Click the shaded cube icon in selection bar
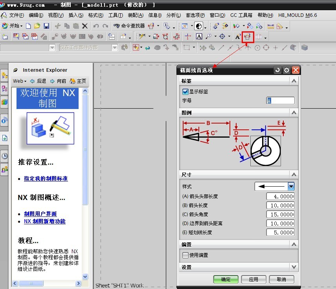Viewport: 336px width, 289px height. (x=305, y=47)
